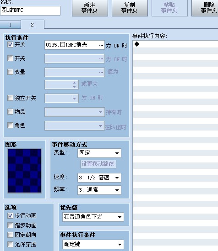
Task: Uncheck the 步行动画 option
Action: pyautogui.click(x=10, y=216)
